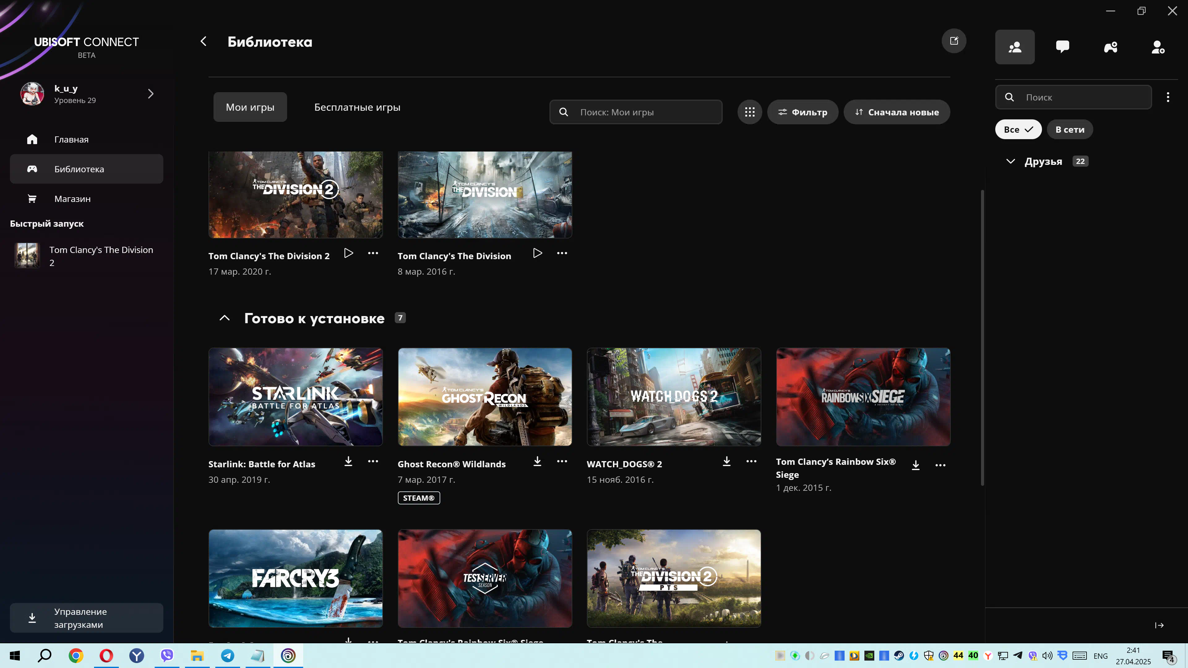
Task: Open the friends list panel icon
Action: click(x=1015, y=47)
